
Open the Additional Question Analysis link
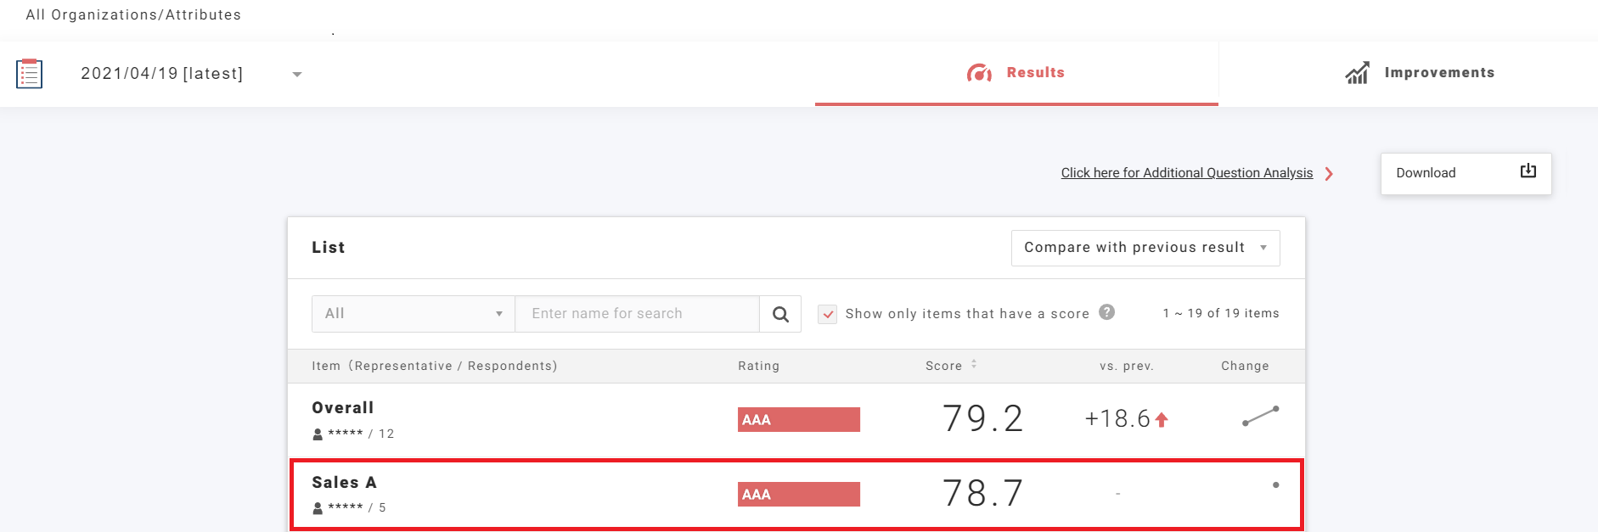1186,173
